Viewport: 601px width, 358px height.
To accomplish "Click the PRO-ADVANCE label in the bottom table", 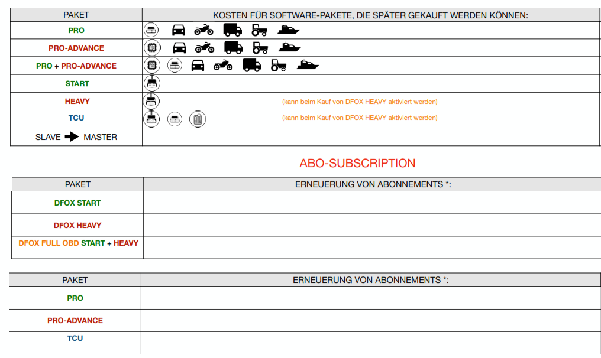I will (75, 320).
